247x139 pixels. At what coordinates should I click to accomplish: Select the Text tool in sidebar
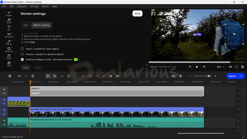pyautogui.click(x=9, y=28)
